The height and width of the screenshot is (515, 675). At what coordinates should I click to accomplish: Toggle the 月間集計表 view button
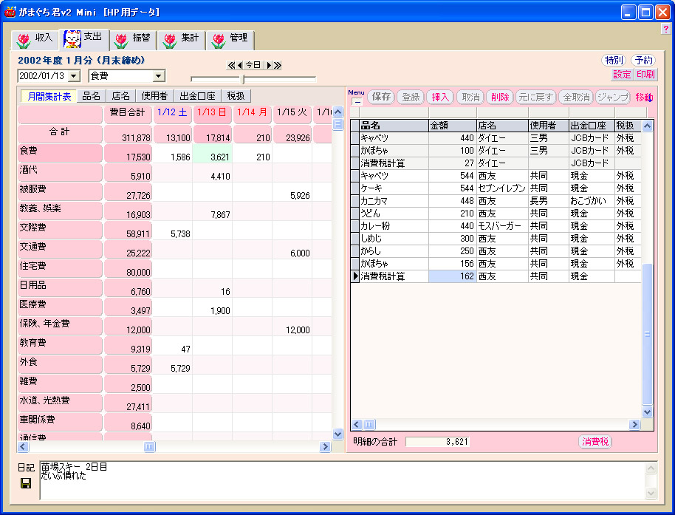pos(49,96)
